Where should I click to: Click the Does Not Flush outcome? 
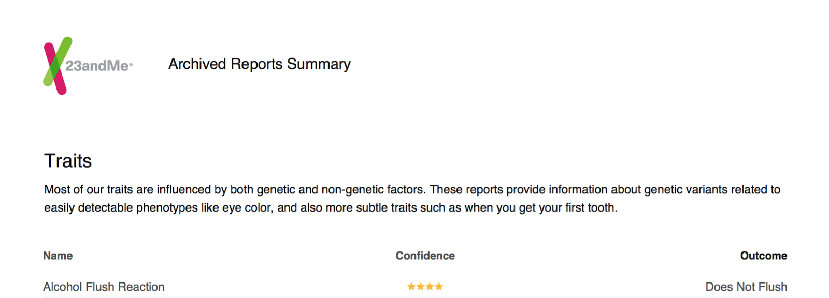tap(746, 287)
